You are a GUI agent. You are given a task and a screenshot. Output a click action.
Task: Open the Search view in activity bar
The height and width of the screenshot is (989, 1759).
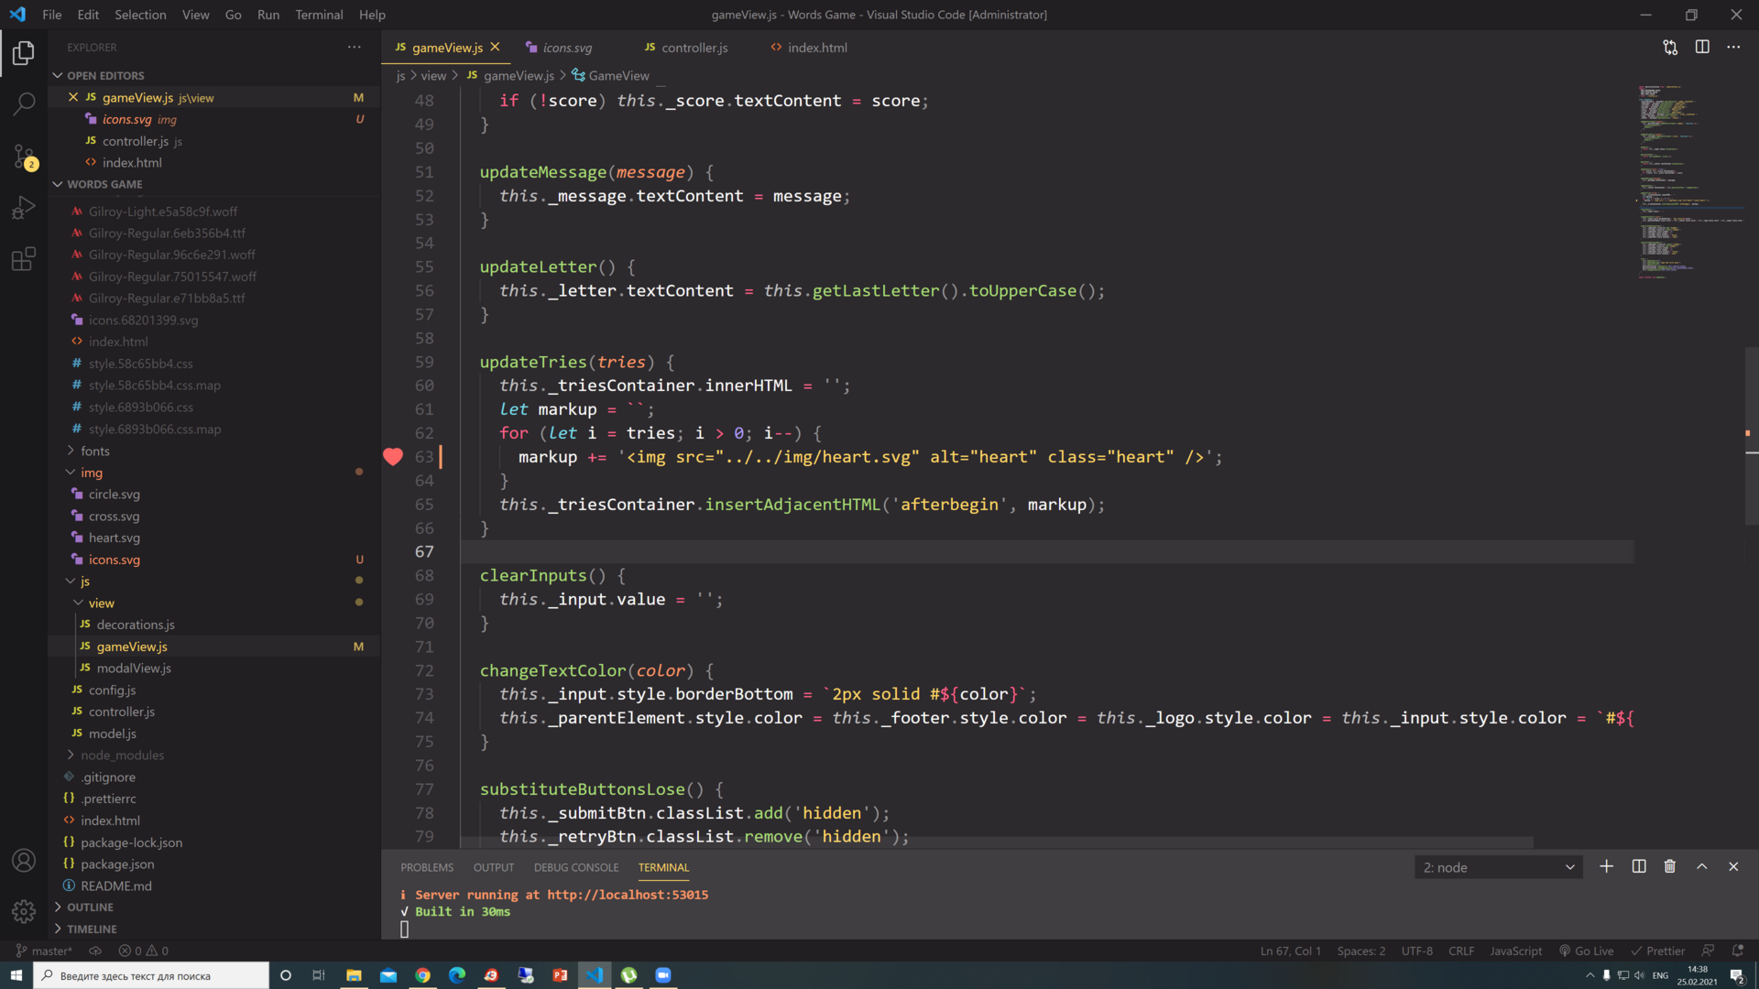(24, 104)
